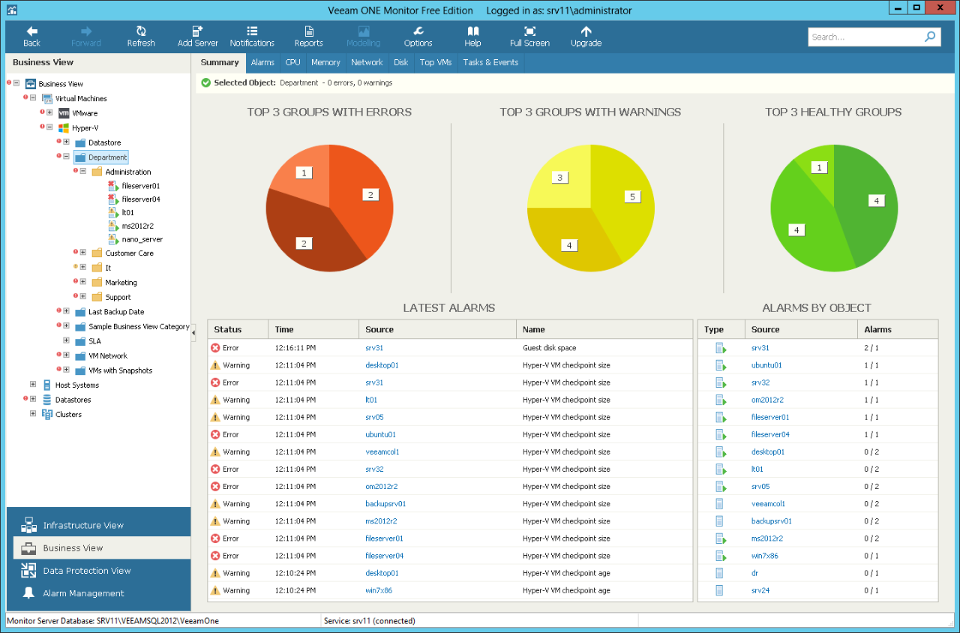Click the Help icon
960x633 pixels.
[x=472, y=36]
